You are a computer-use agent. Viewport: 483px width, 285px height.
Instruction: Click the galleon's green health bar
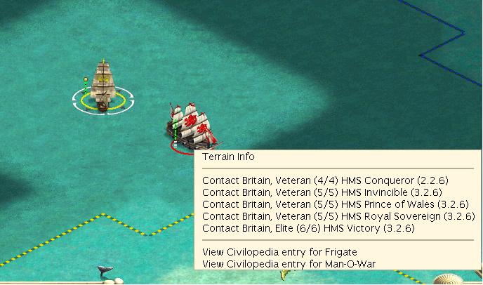point(86,86)
